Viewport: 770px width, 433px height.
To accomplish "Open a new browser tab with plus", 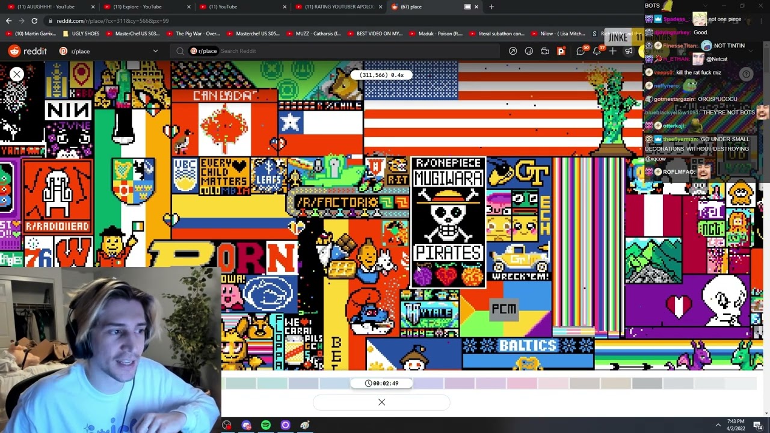I will [x=491, y=7].
